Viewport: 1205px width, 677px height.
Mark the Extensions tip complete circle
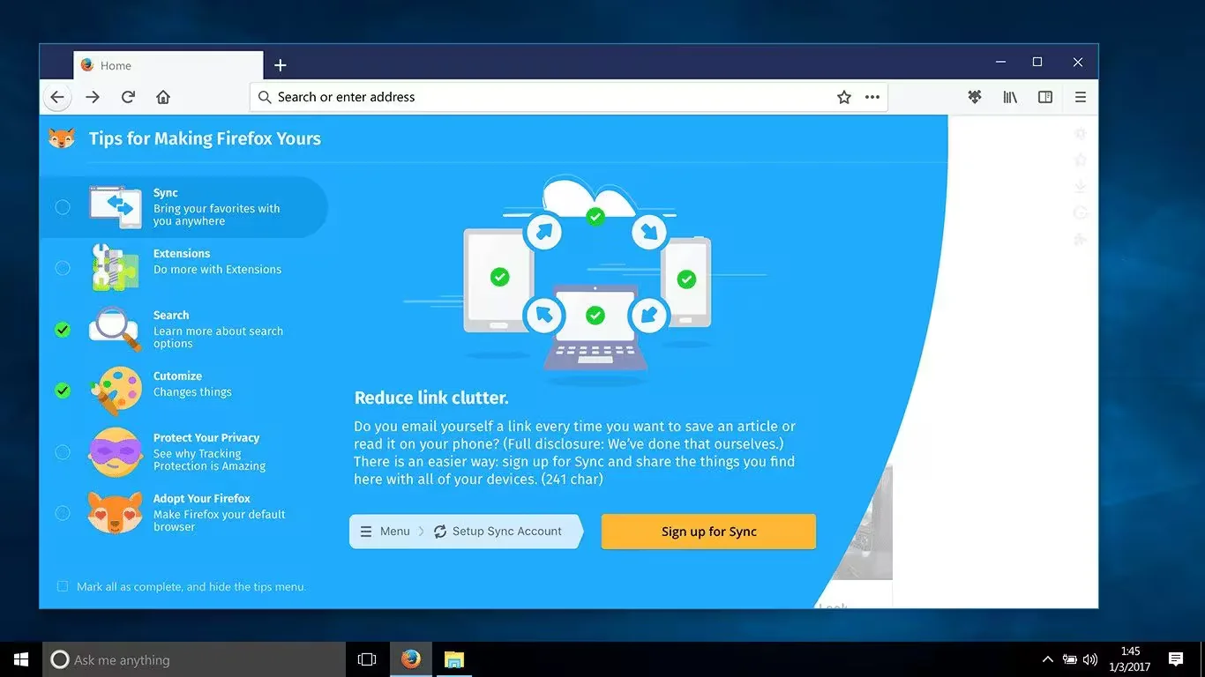63,268
